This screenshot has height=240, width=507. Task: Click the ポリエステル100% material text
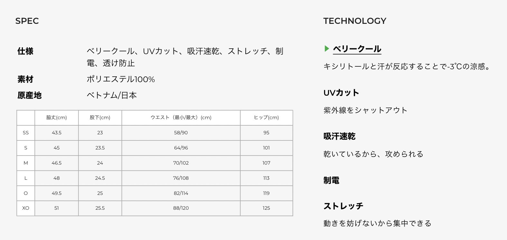click(x=121, y=79)
